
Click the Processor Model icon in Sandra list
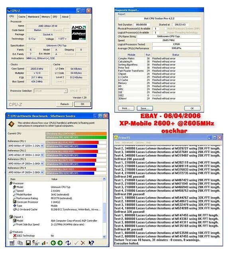14,187
